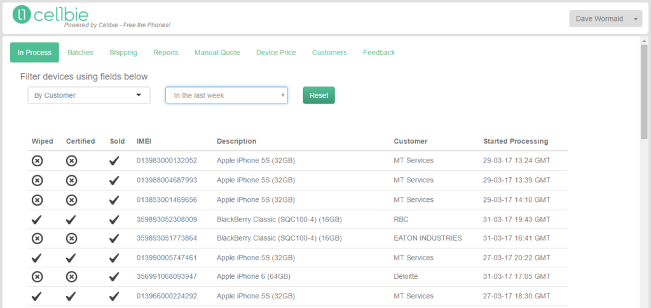The image size is (651, 308).
Task: Click the Customer column header
Action: [411, 142]
